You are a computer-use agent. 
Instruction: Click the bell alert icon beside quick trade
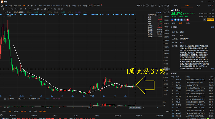pyautogui.click(x=205, y=20)
